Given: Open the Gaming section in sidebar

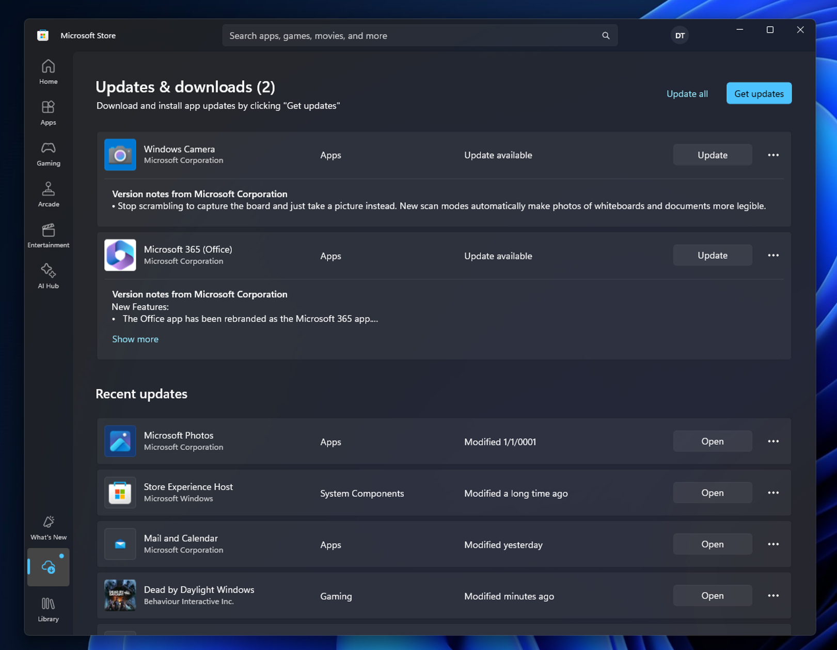Looking at the screenshot, I should [x=48, y=153].
